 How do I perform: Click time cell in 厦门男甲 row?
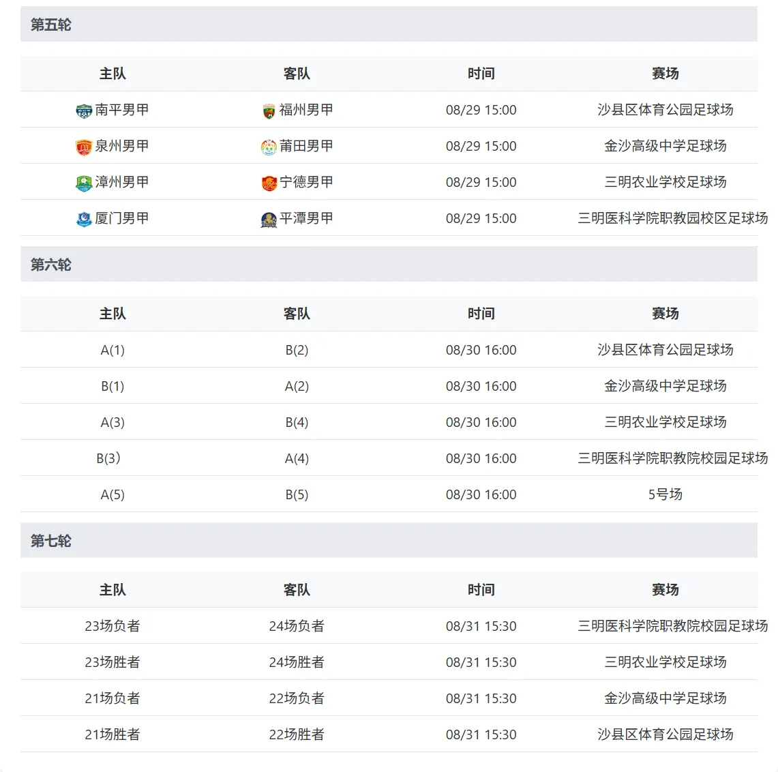481,218
